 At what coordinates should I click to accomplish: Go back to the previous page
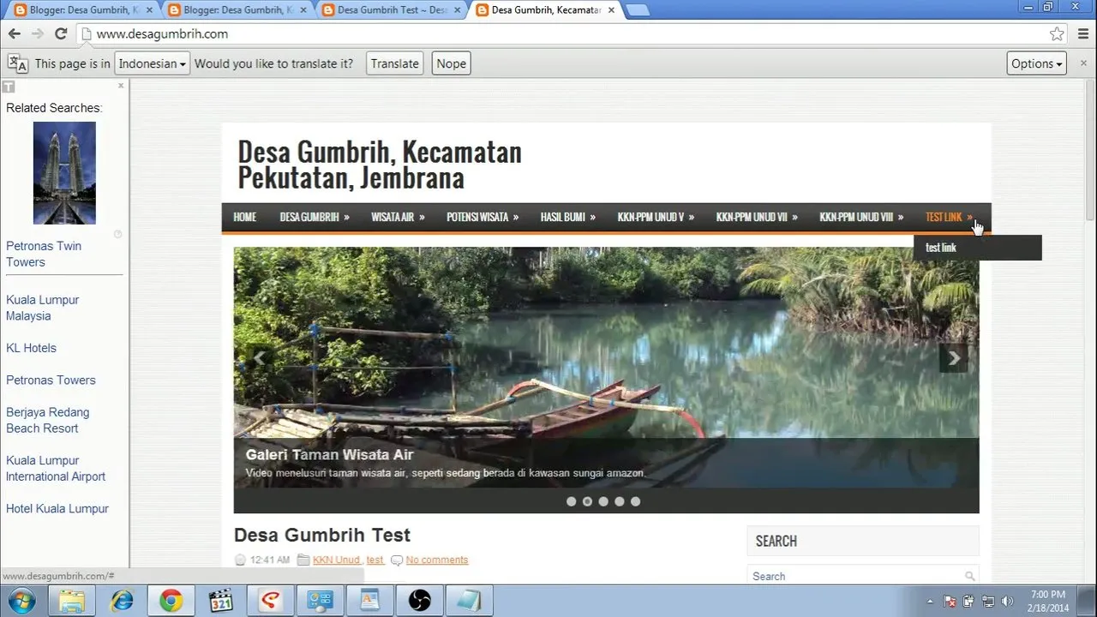point(14,34)
